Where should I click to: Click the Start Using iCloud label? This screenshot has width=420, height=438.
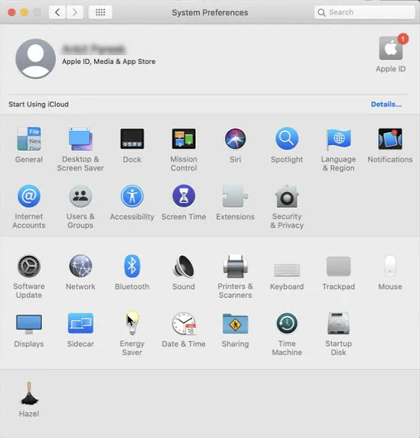(x=38, y=104)
